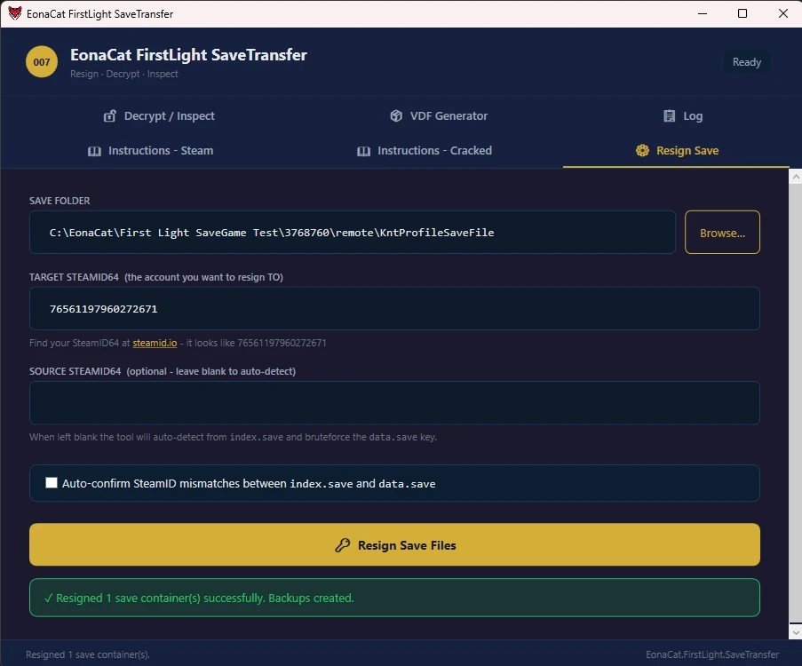Click the cube icon beside VDF Generator

396,116
